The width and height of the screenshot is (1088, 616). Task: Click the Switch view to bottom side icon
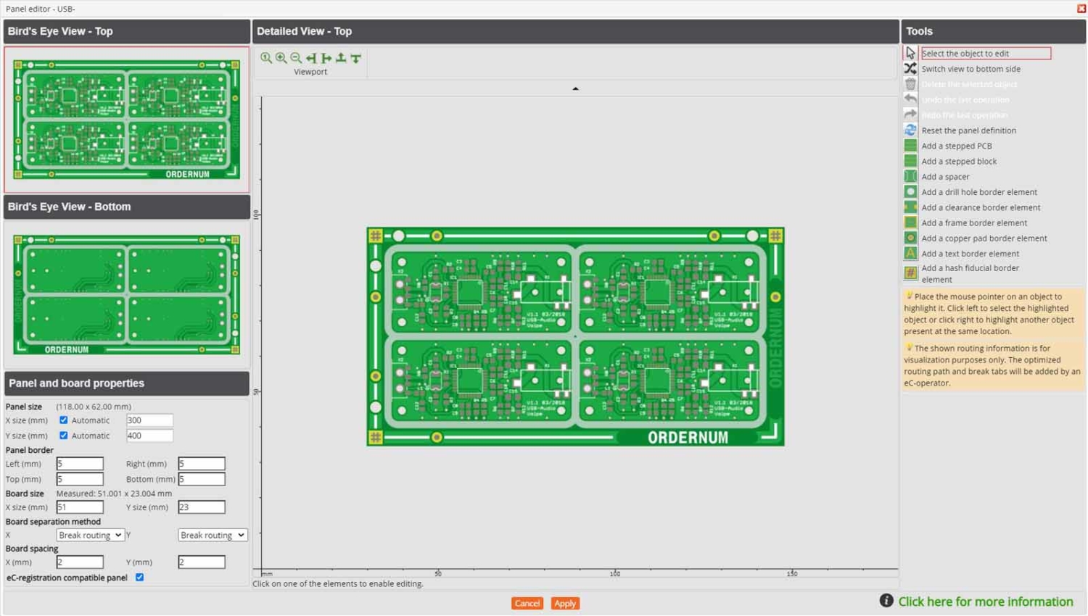[x=910, y=69]
